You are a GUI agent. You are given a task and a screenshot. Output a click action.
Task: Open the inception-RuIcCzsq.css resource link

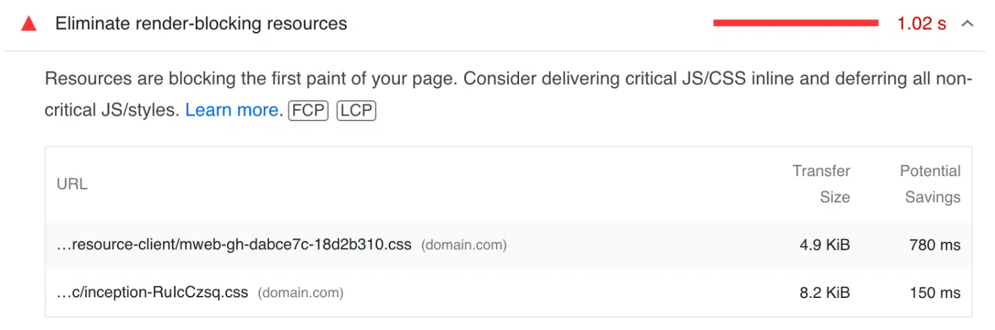click(x=152, y=292)
